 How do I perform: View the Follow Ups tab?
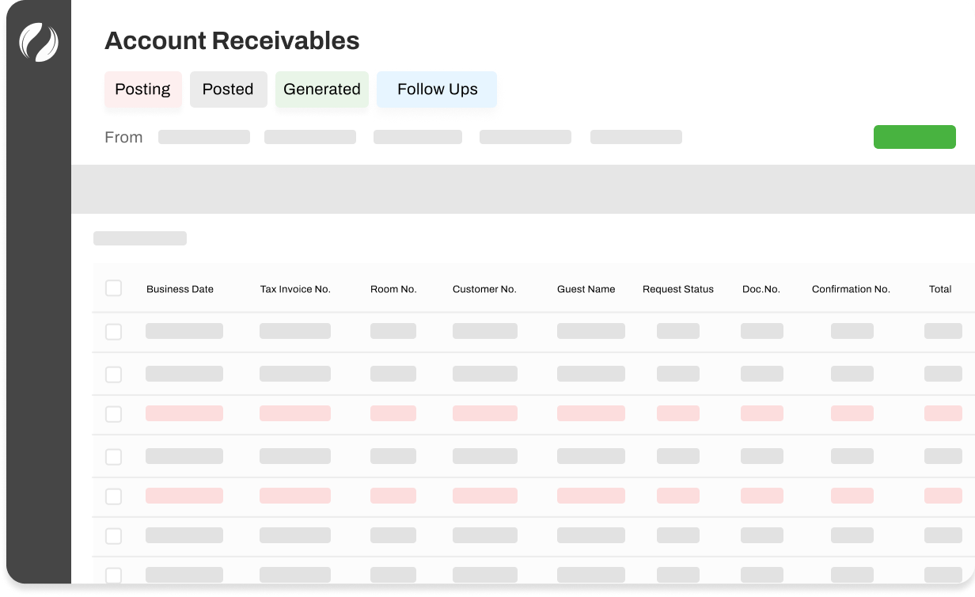(x=437, y=89)
